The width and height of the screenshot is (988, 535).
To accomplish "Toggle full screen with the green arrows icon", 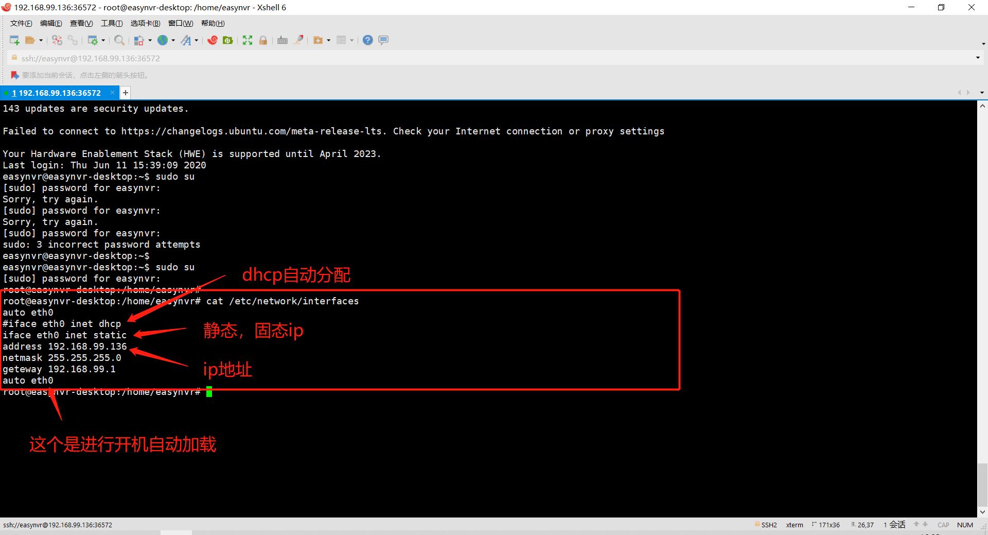I will point(248,40).
